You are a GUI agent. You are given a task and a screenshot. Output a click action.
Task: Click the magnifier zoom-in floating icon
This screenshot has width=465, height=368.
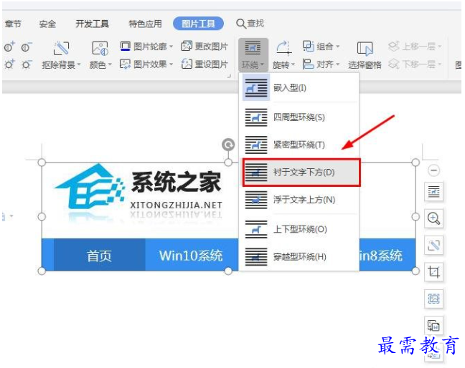[x=433, y=218]
